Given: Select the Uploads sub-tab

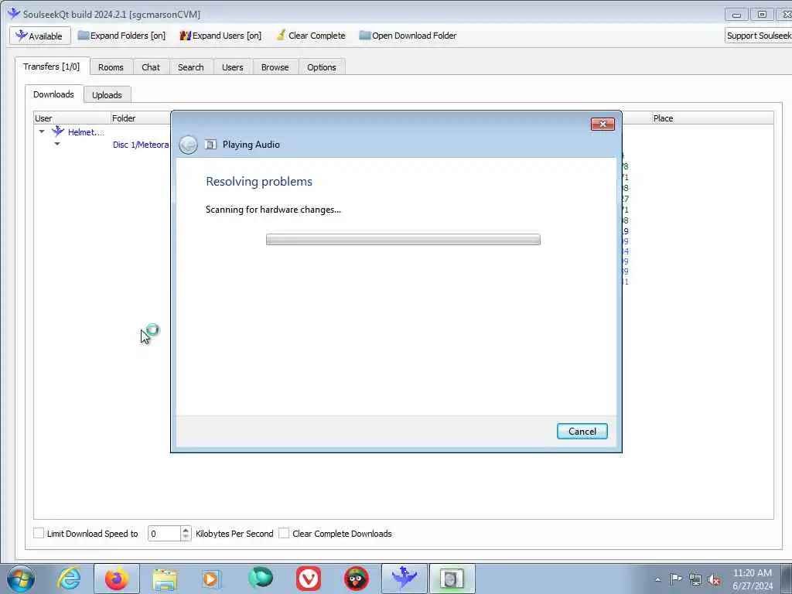Looking at the screenshot, I should pyautogui.click(x=107, y=95).
